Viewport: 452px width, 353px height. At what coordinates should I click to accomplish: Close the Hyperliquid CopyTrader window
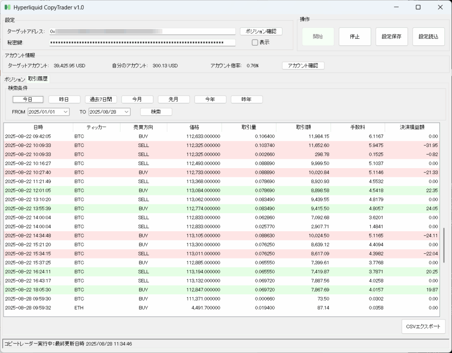[440, 7]
